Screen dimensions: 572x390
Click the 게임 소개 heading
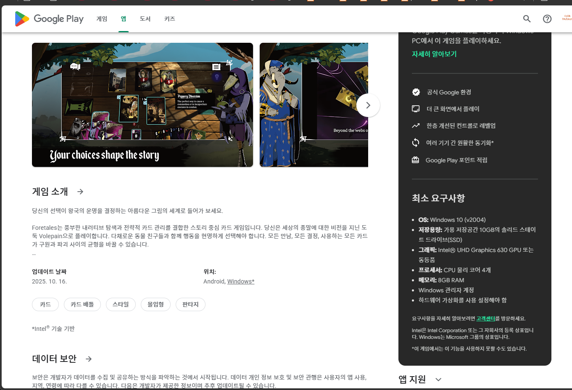click(x=50, y=192)
